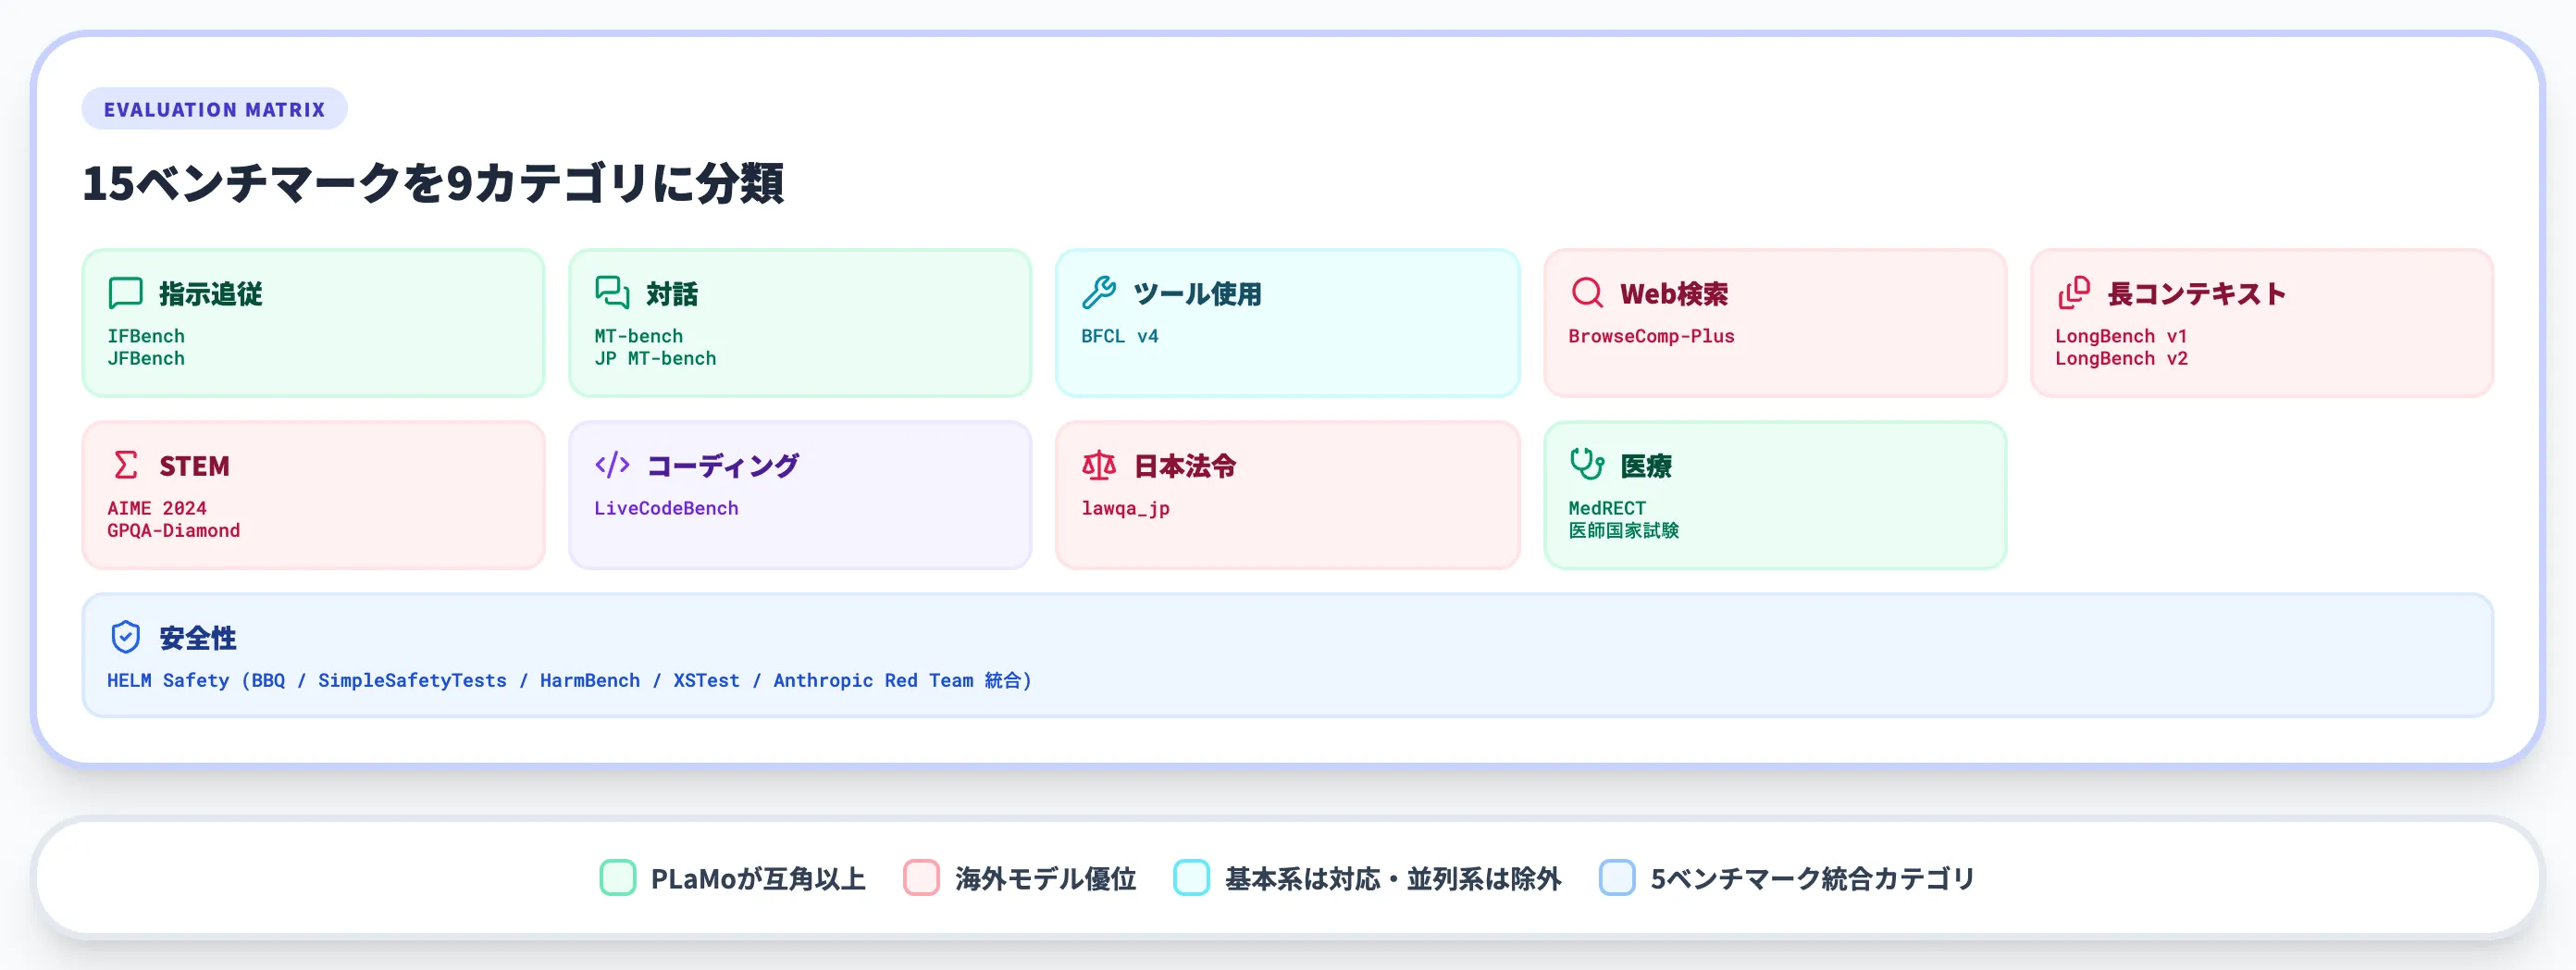Select the 指示追従 card title
This screenshot has height=970, width=2576.
pos(211,294)
